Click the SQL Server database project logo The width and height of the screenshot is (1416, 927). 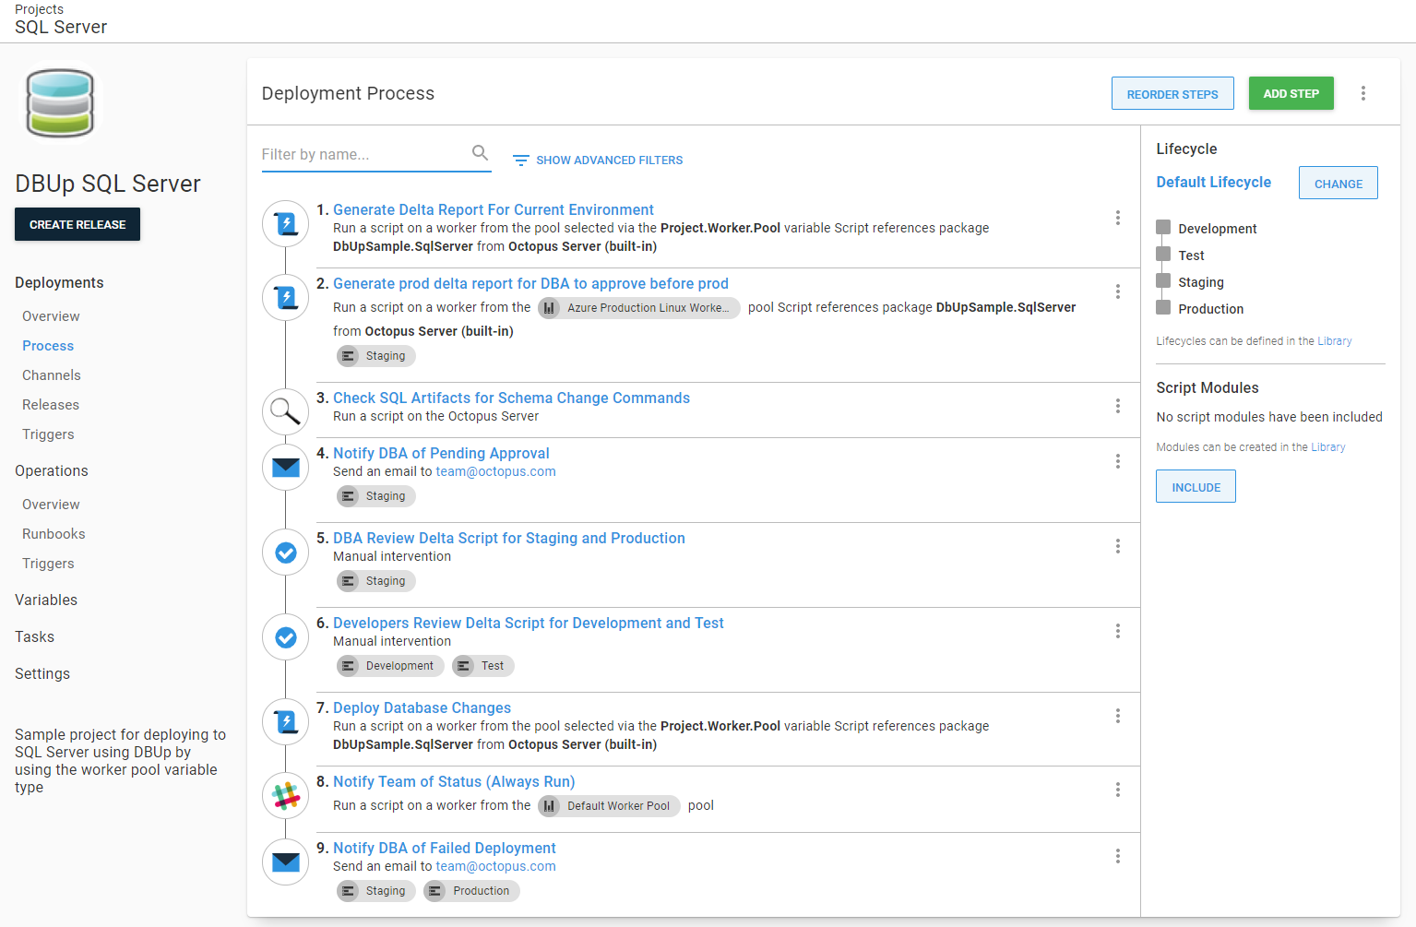tap(60, 102)
